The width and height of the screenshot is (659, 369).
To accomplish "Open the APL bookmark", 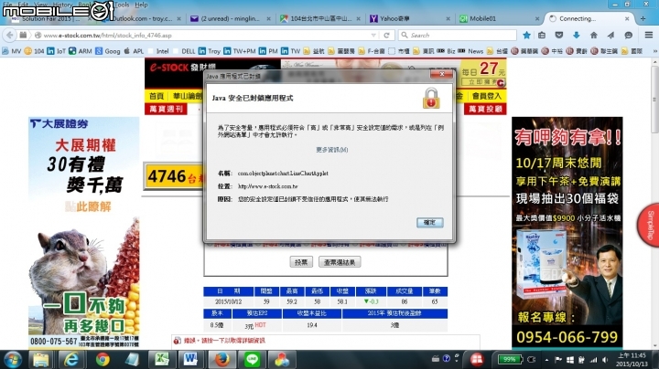I will [134, 51].
